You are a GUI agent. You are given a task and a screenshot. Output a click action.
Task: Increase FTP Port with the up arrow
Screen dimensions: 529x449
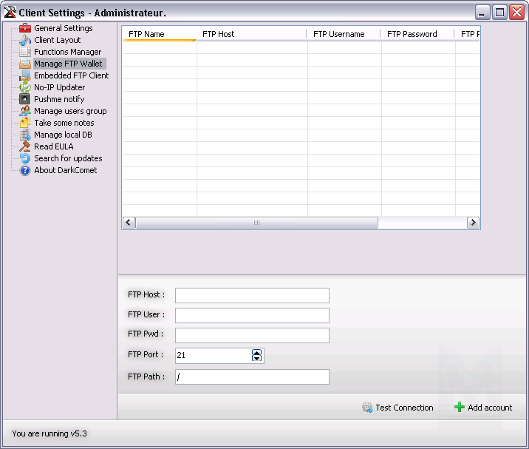pos(256,352)
